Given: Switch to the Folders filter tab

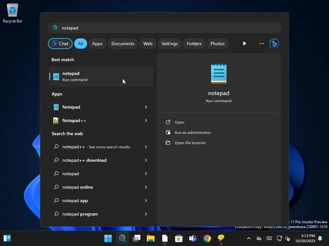Looking at the screenshot, I should 194,44.
